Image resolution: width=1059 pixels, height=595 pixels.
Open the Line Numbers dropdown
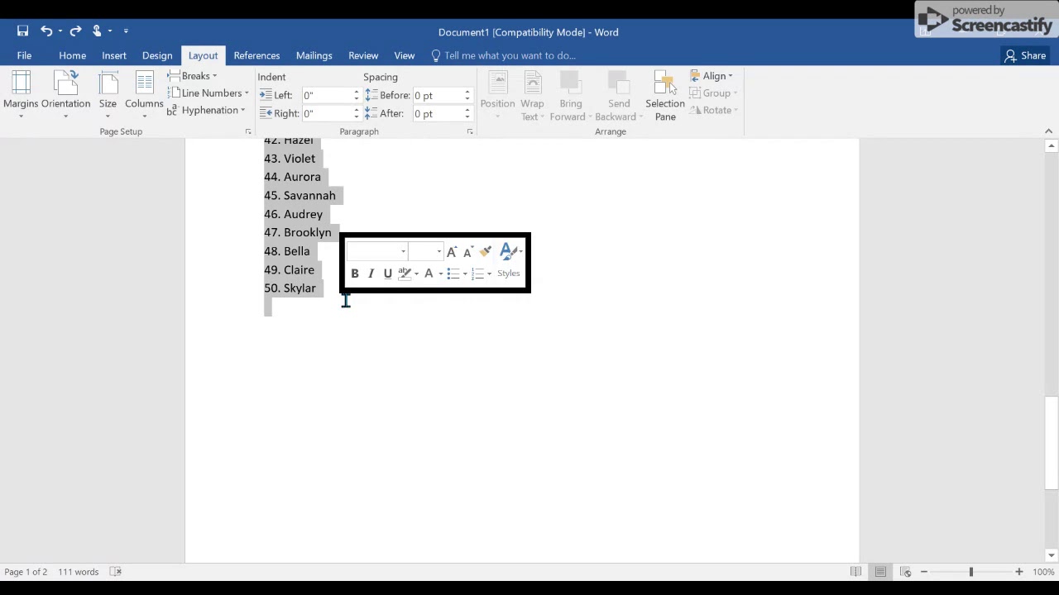click(x=208, y=93)
